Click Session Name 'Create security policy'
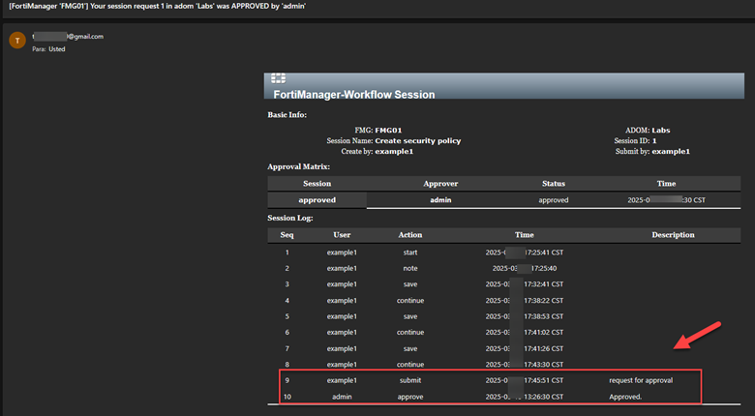The width and height of the screenshot is (755, 416). tap(418, 140)
